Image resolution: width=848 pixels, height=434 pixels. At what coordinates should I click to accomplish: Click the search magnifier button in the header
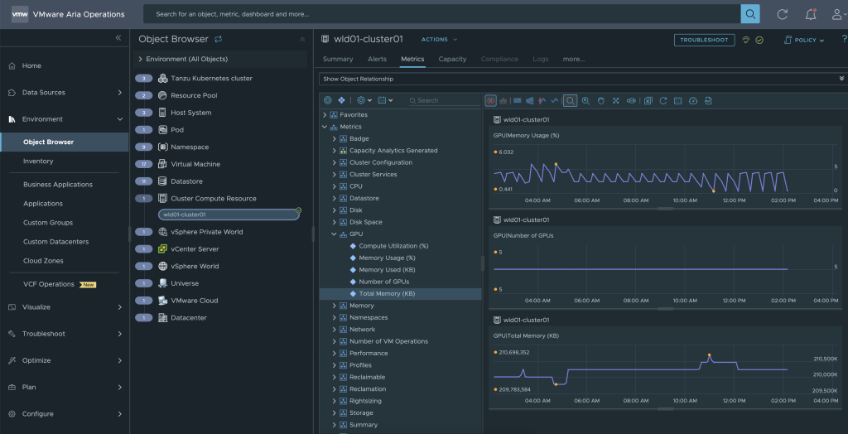pyautogui.click(x=750, y=13)
